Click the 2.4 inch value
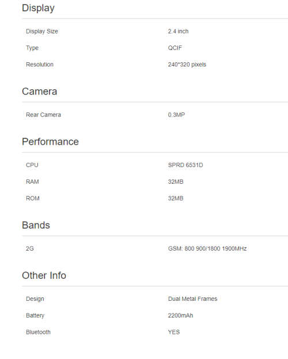This screenshot has height=359, width=288. click(178, 31)
